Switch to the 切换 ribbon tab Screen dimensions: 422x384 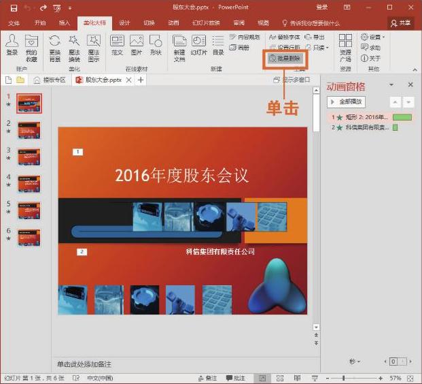pyautogui.click(x=149, y=22)
